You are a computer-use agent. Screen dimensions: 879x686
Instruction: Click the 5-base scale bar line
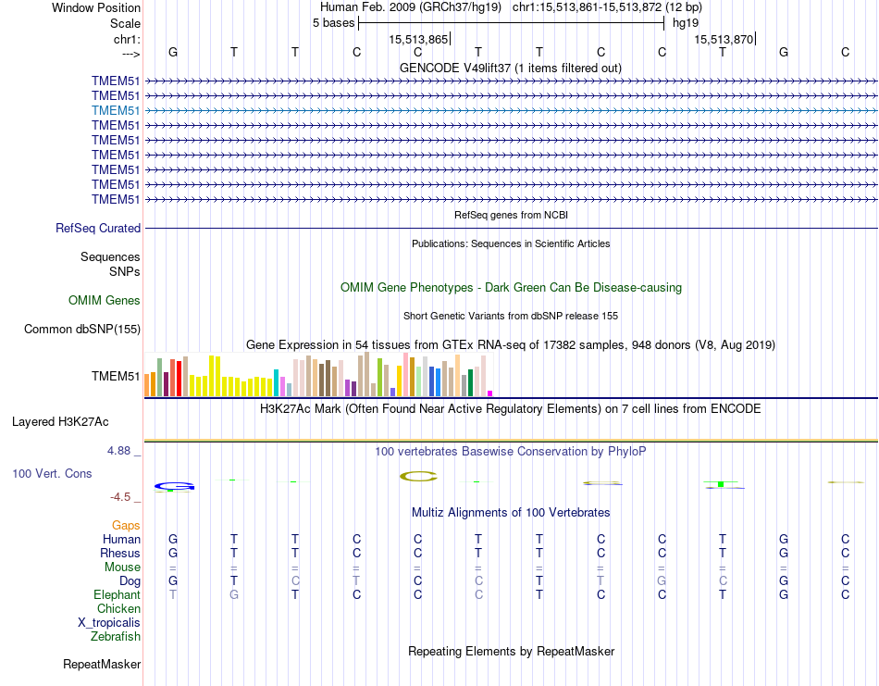pos(512,23)
